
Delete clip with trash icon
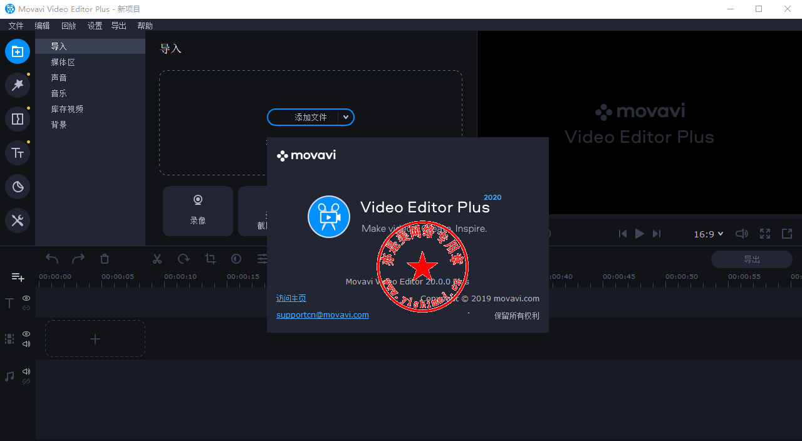click(105, 259)
